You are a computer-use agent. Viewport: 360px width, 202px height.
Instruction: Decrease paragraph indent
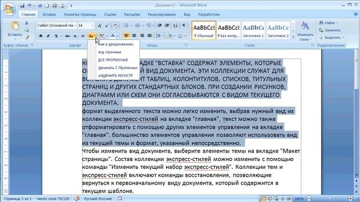[x=160, y=26]
